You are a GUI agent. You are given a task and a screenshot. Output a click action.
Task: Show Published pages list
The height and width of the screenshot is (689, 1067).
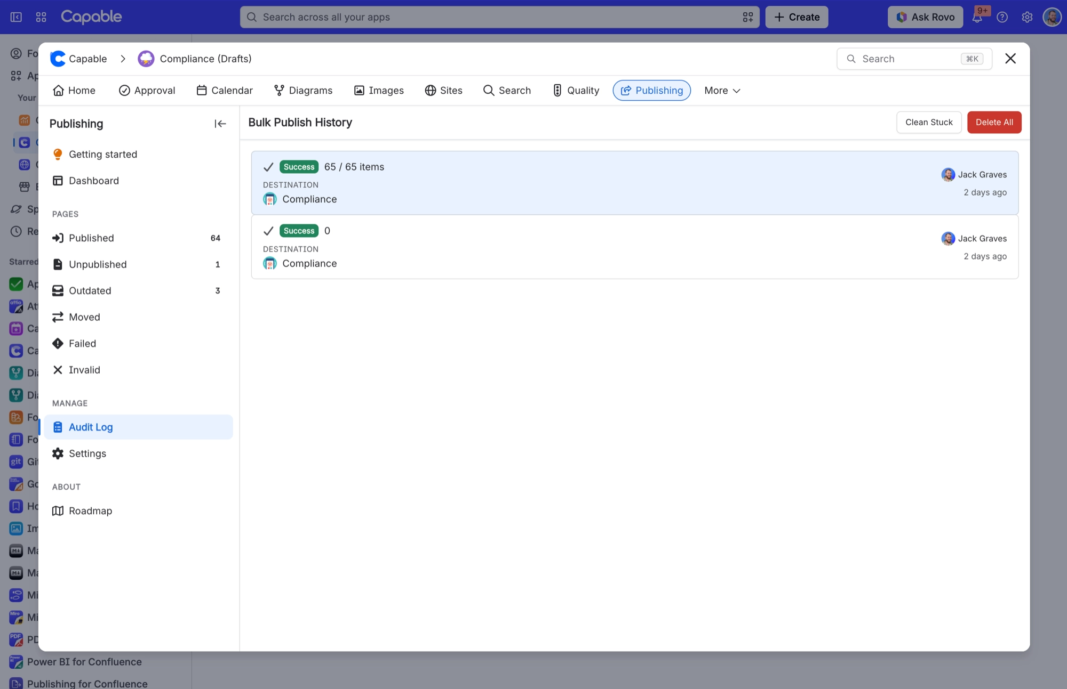pos(139,238)
